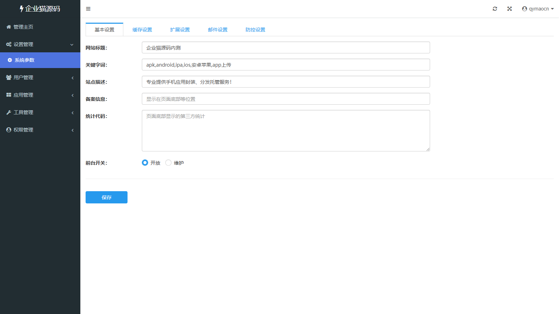Expand the 权限管理 menu chevron
This screenshot has width=559, height=314.
(72, 130)
